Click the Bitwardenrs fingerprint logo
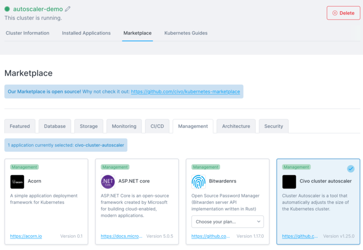Screen dimensions: 363x250 198,181
